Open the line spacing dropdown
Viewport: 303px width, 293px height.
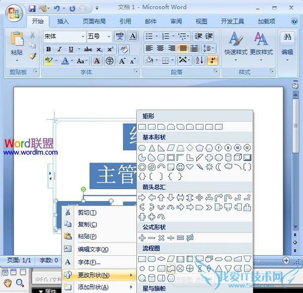(209, 48)
